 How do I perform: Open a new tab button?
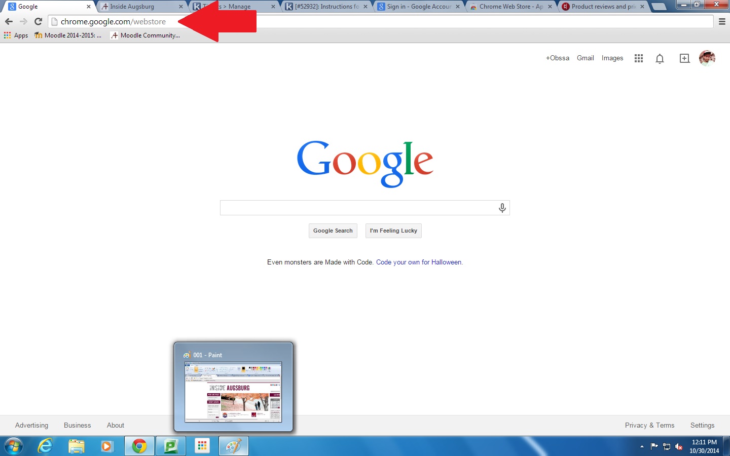(659, 7)
